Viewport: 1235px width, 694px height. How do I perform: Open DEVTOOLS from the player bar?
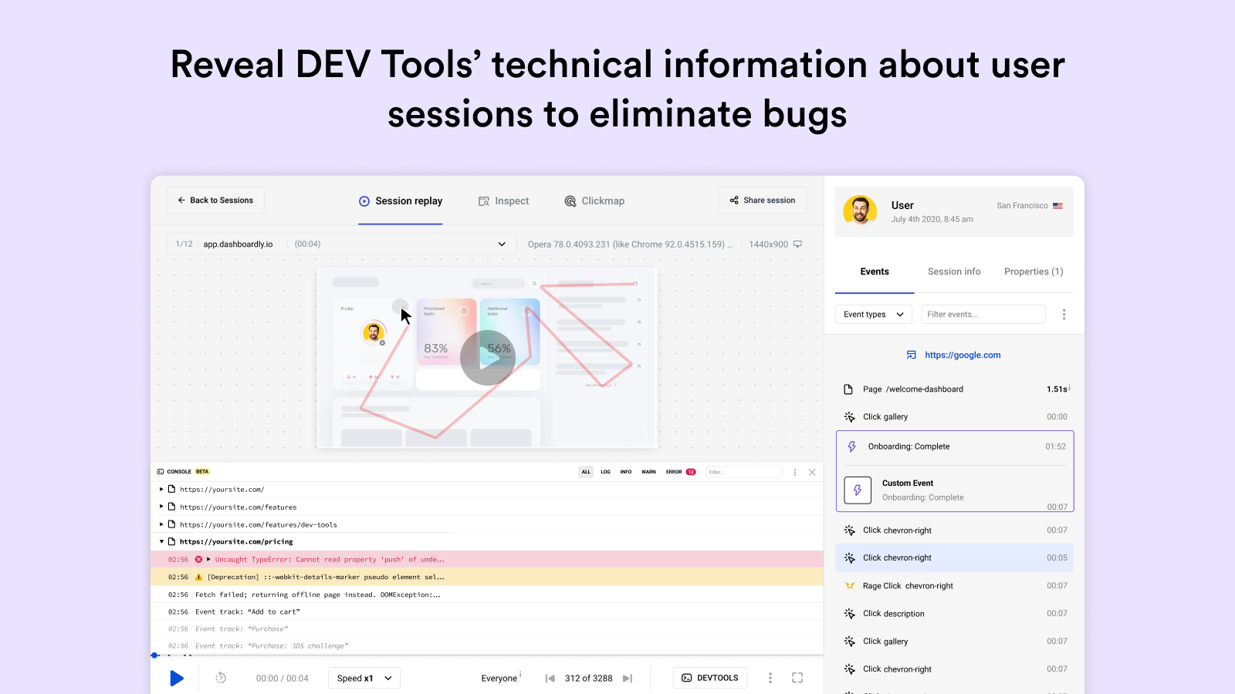click(x=709, y=677)
